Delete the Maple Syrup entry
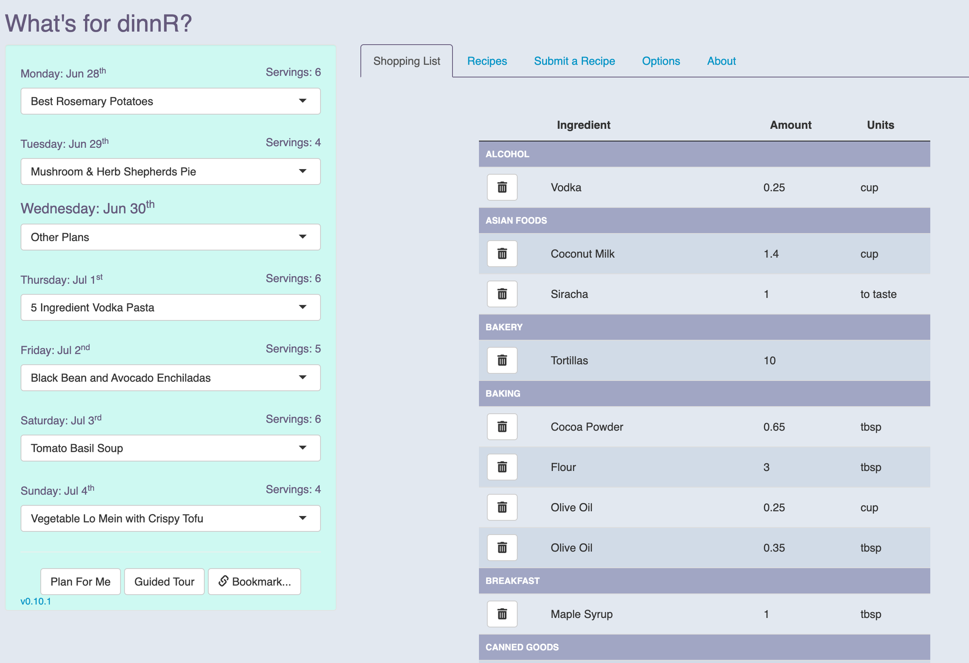The width and height of the screenshot is (969, 663). (502, 614)
